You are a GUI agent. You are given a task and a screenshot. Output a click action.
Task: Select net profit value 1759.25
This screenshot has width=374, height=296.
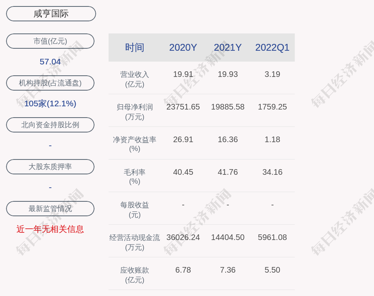click(x=272, y=107)
